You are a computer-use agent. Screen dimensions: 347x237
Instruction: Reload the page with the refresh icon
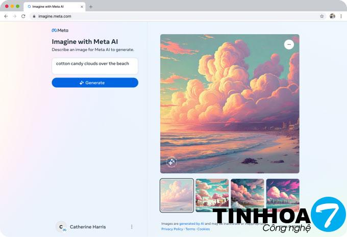click(23, 16)
